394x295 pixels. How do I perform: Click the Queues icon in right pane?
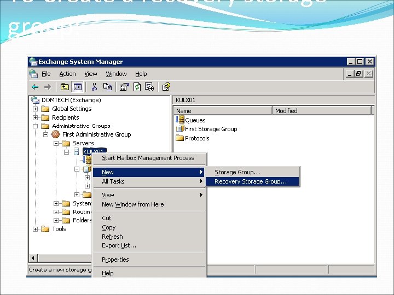click(180, 120)
